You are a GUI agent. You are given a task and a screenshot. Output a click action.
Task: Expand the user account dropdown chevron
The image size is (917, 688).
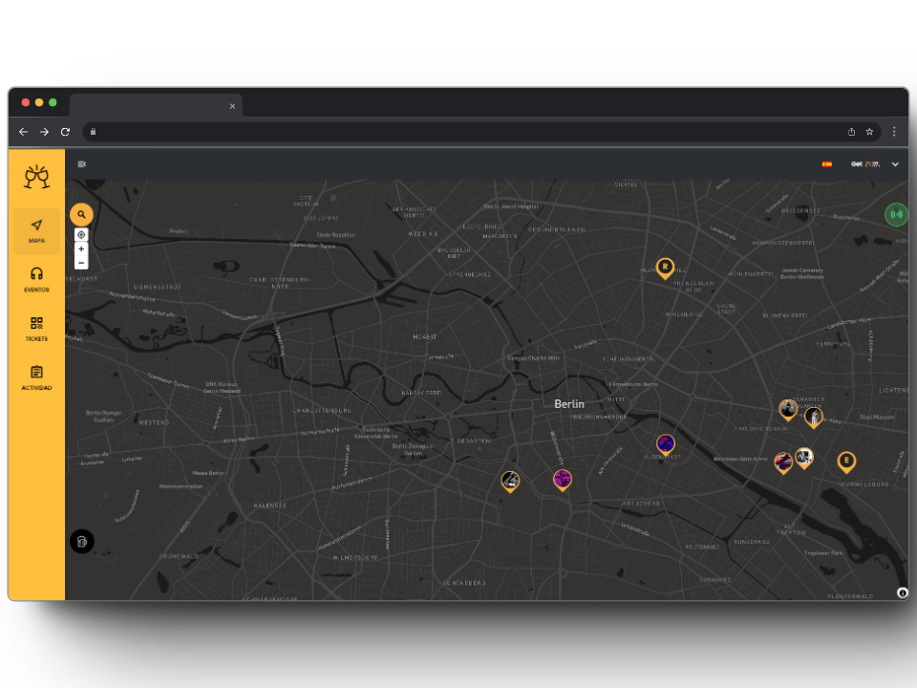(895, 164)
